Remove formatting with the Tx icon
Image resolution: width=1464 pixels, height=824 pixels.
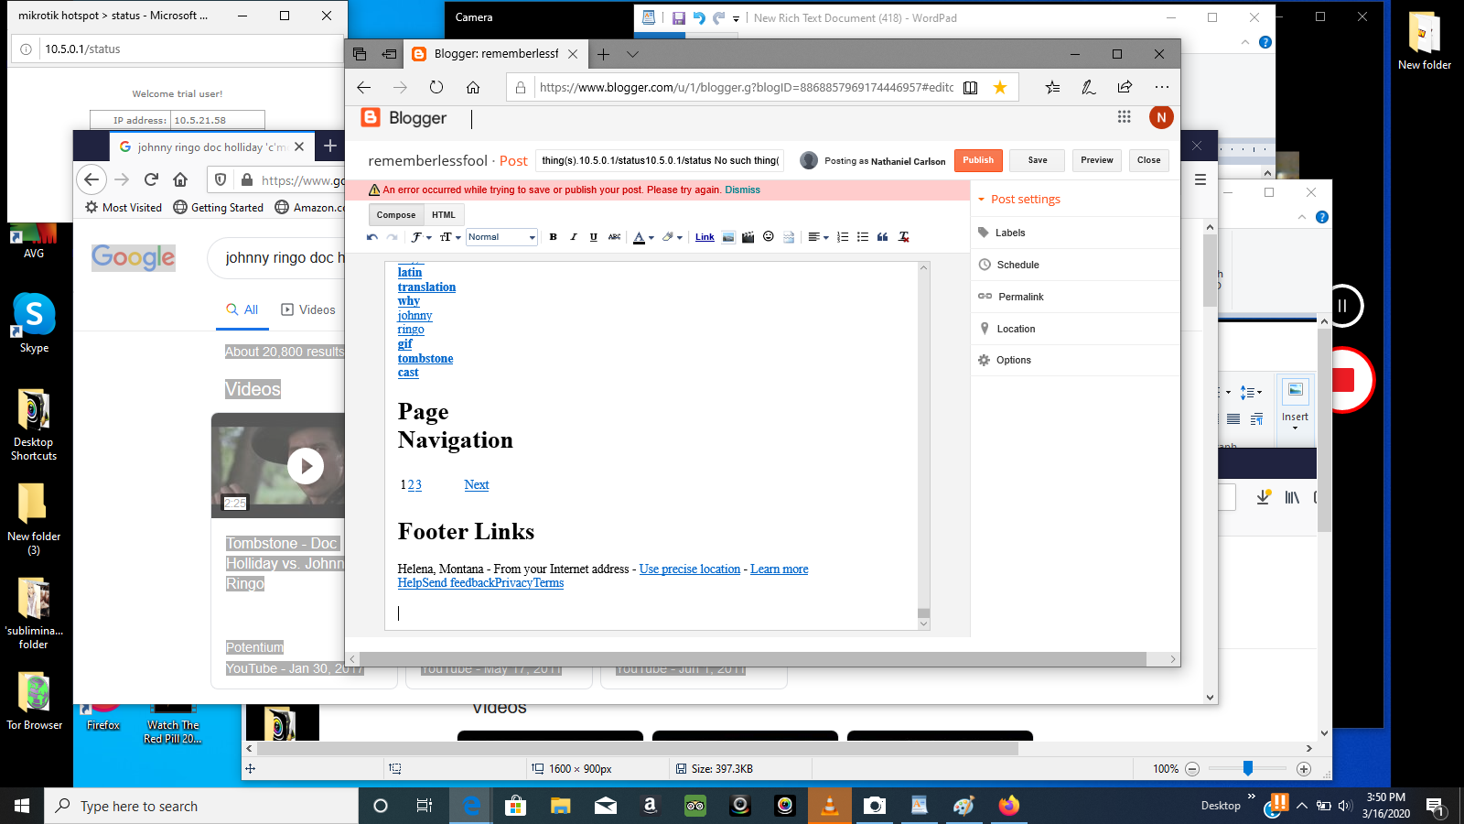pos(904,237)
